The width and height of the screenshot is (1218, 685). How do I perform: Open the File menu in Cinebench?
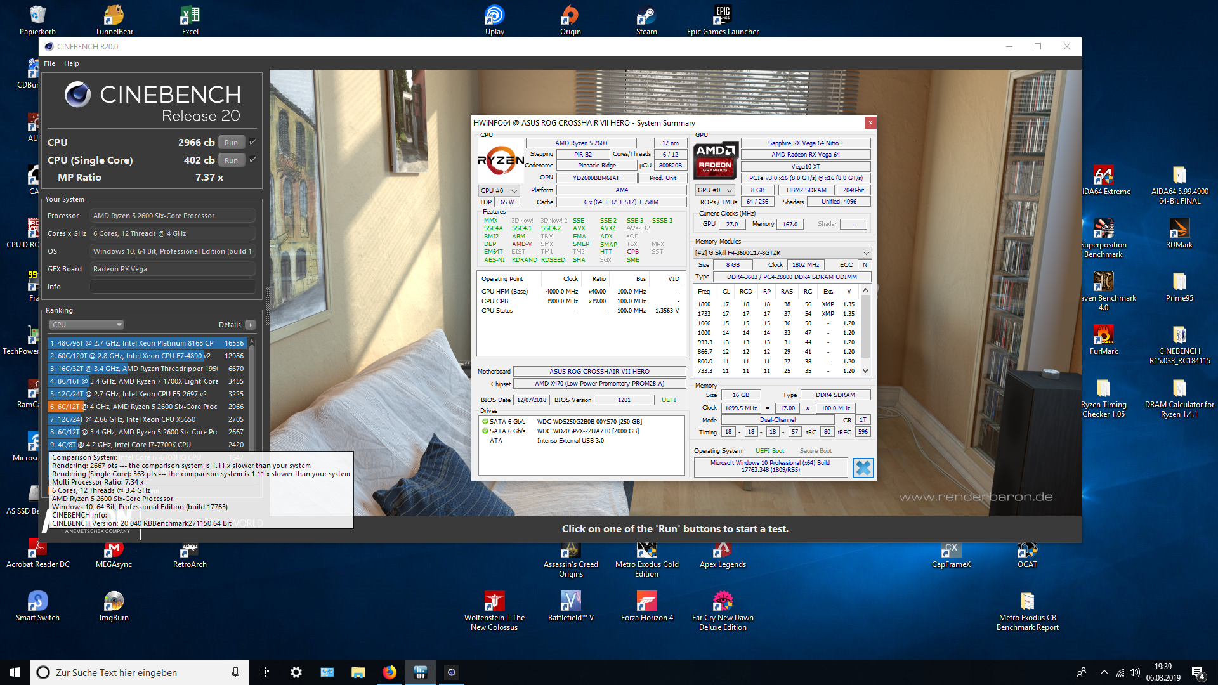click(x=49, y=63)
